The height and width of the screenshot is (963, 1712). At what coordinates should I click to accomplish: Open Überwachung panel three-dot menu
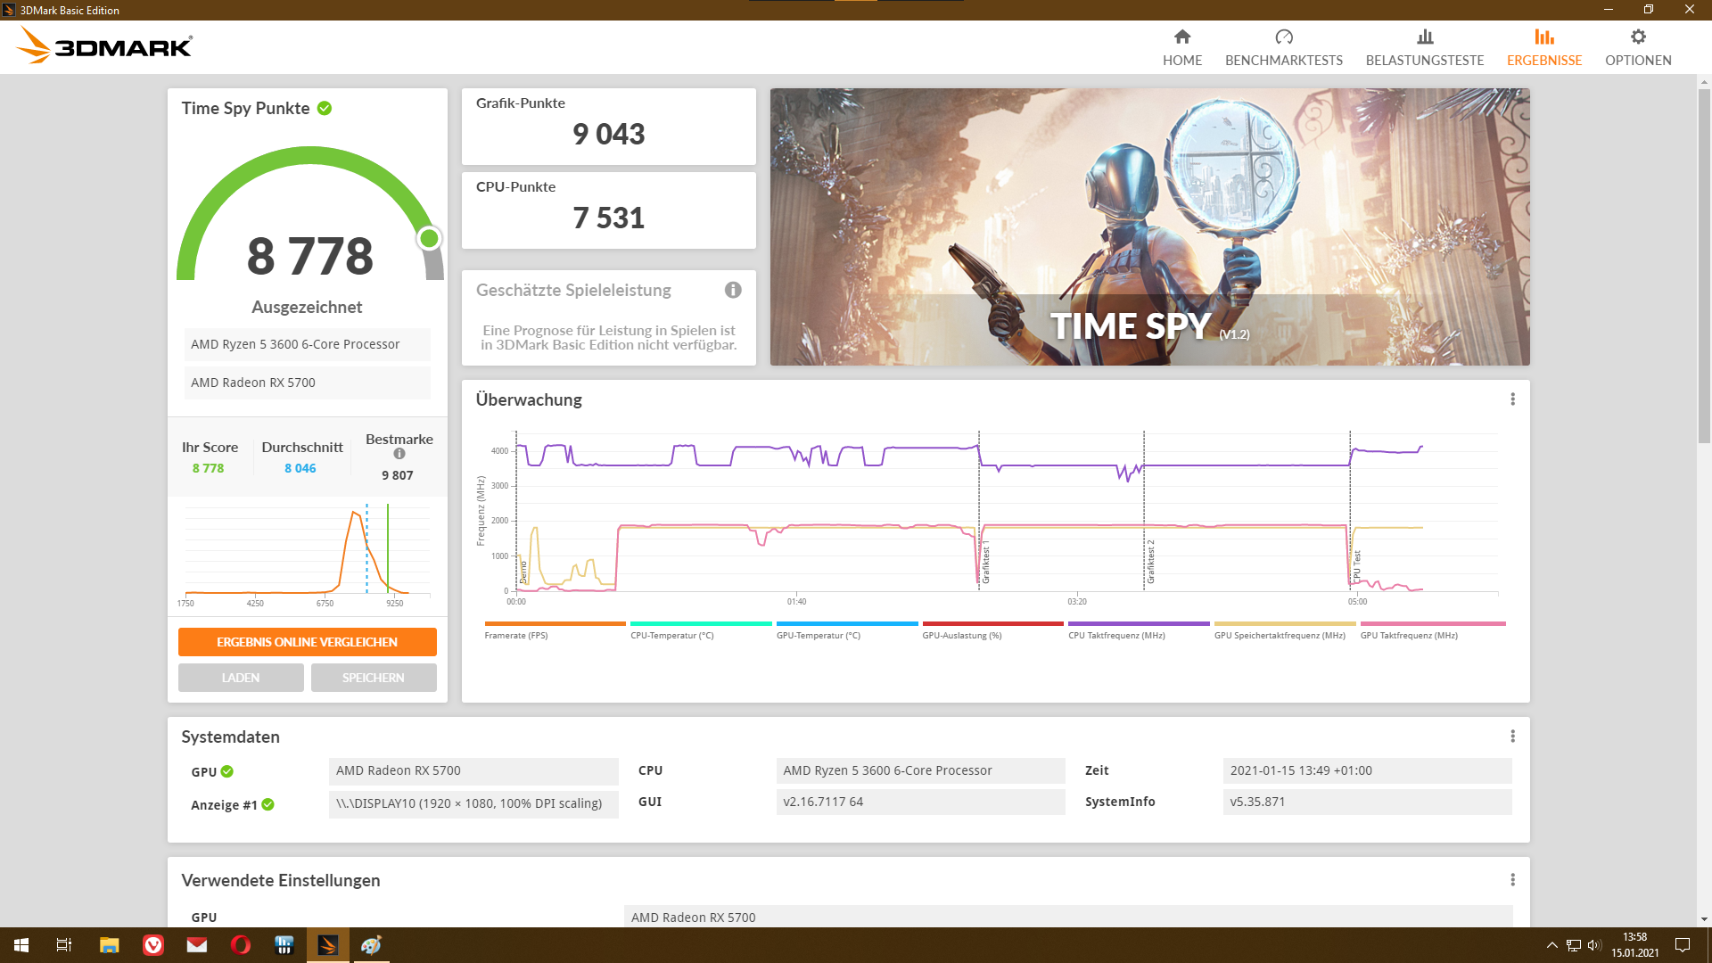coord(1512,399)
